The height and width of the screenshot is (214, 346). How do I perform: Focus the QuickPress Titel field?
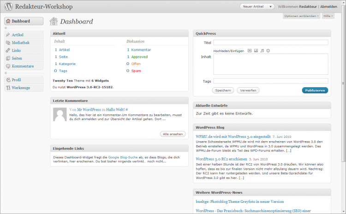(x=271, y=42)
